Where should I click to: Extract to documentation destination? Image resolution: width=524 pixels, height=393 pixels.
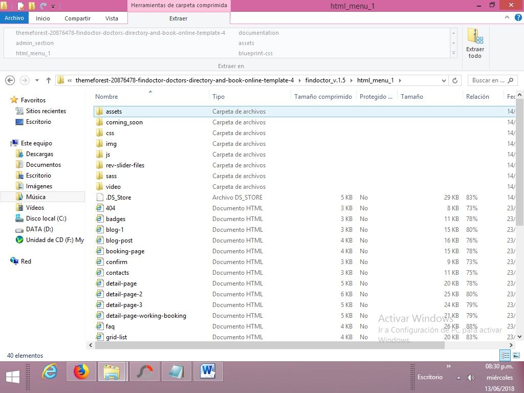tap(258, 33)
